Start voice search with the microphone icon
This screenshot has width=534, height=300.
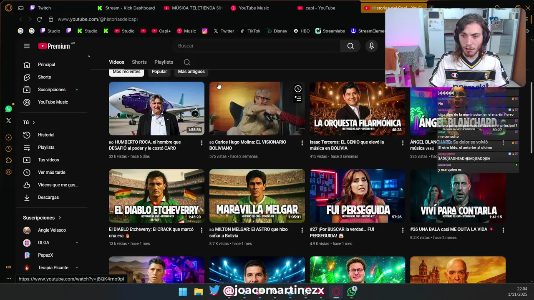[372, 46]
